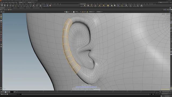Stop playback in the playbar
This screenshot has height=97, width=172.
coord(6,92)
